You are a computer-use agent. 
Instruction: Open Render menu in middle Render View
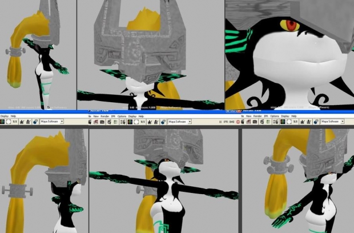click(x=104, y=116)
